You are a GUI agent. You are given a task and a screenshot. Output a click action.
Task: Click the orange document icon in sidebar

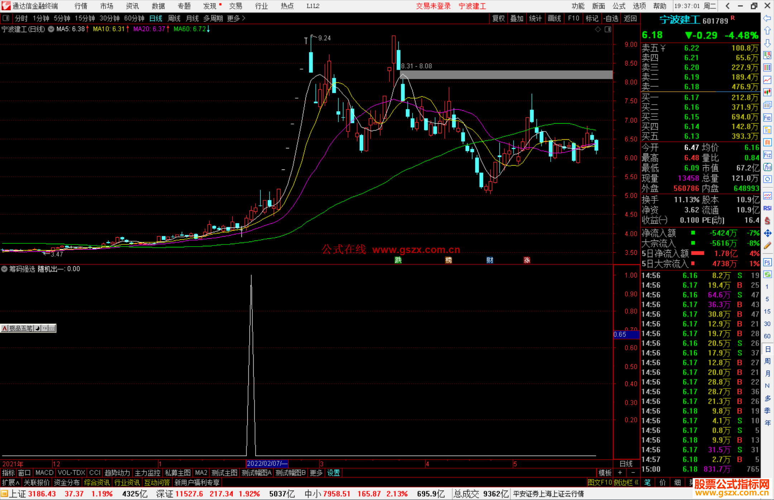pyautogui.click(x=767, y=142)
